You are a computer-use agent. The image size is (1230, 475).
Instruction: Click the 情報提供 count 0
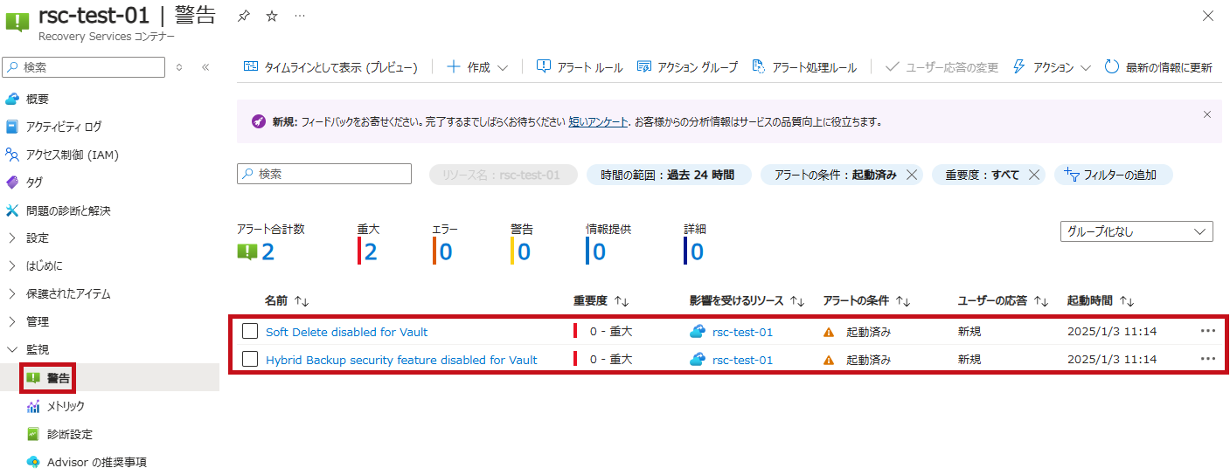click(599, 252)
